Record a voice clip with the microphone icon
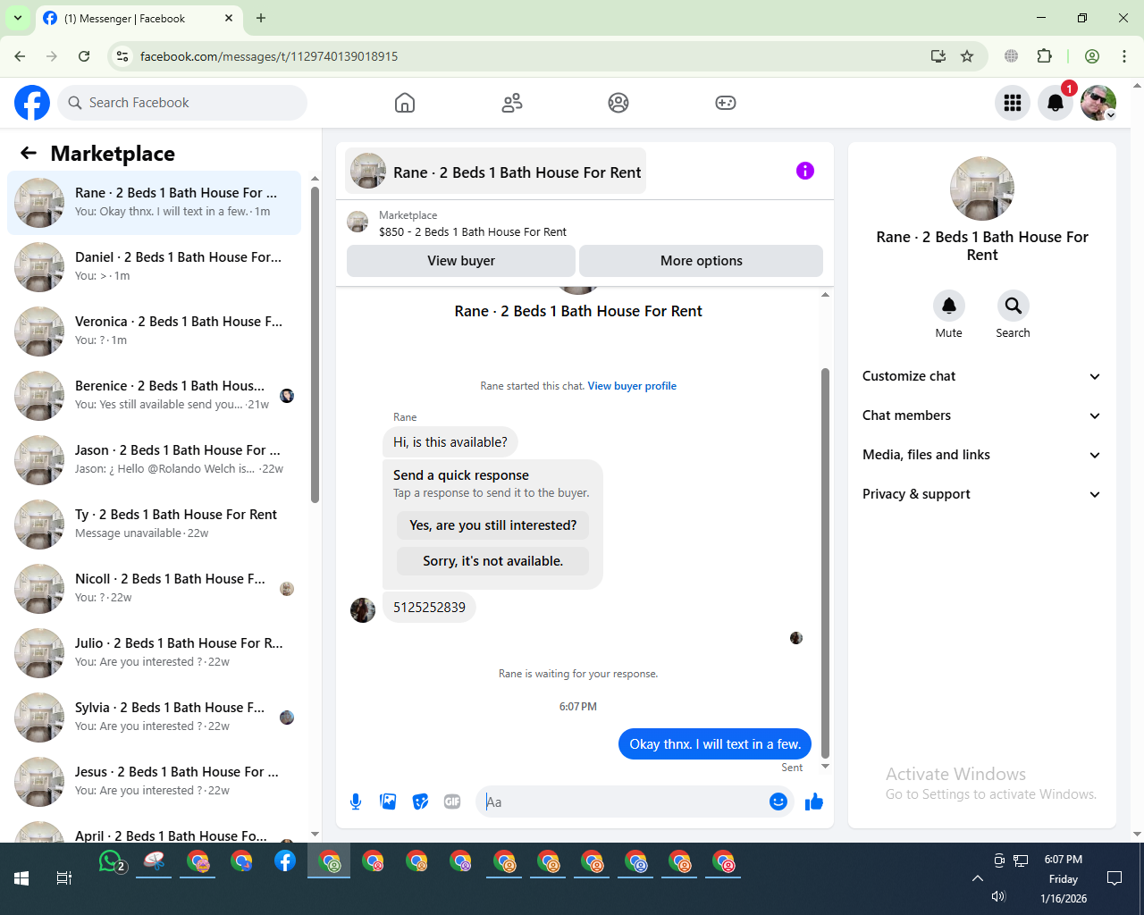The height and width of the screenshot is (915, 1144). pyautogui.click(x=356, y=802)
